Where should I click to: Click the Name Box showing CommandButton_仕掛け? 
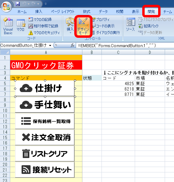pos(24,45)
